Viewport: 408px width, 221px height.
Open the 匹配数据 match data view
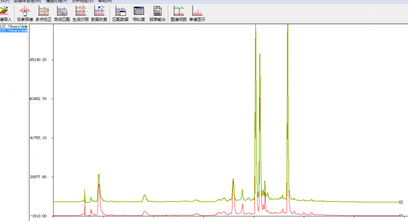point(120,14)
